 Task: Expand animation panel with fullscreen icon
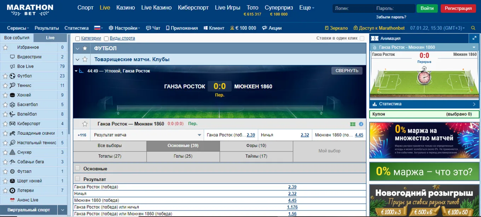(x=474, y=38)
